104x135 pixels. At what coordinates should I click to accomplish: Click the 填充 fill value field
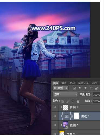[96, 101]
